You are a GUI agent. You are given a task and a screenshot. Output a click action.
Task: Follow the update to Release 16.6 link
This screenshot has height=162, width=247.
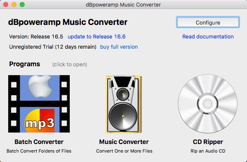click(96, 36)
